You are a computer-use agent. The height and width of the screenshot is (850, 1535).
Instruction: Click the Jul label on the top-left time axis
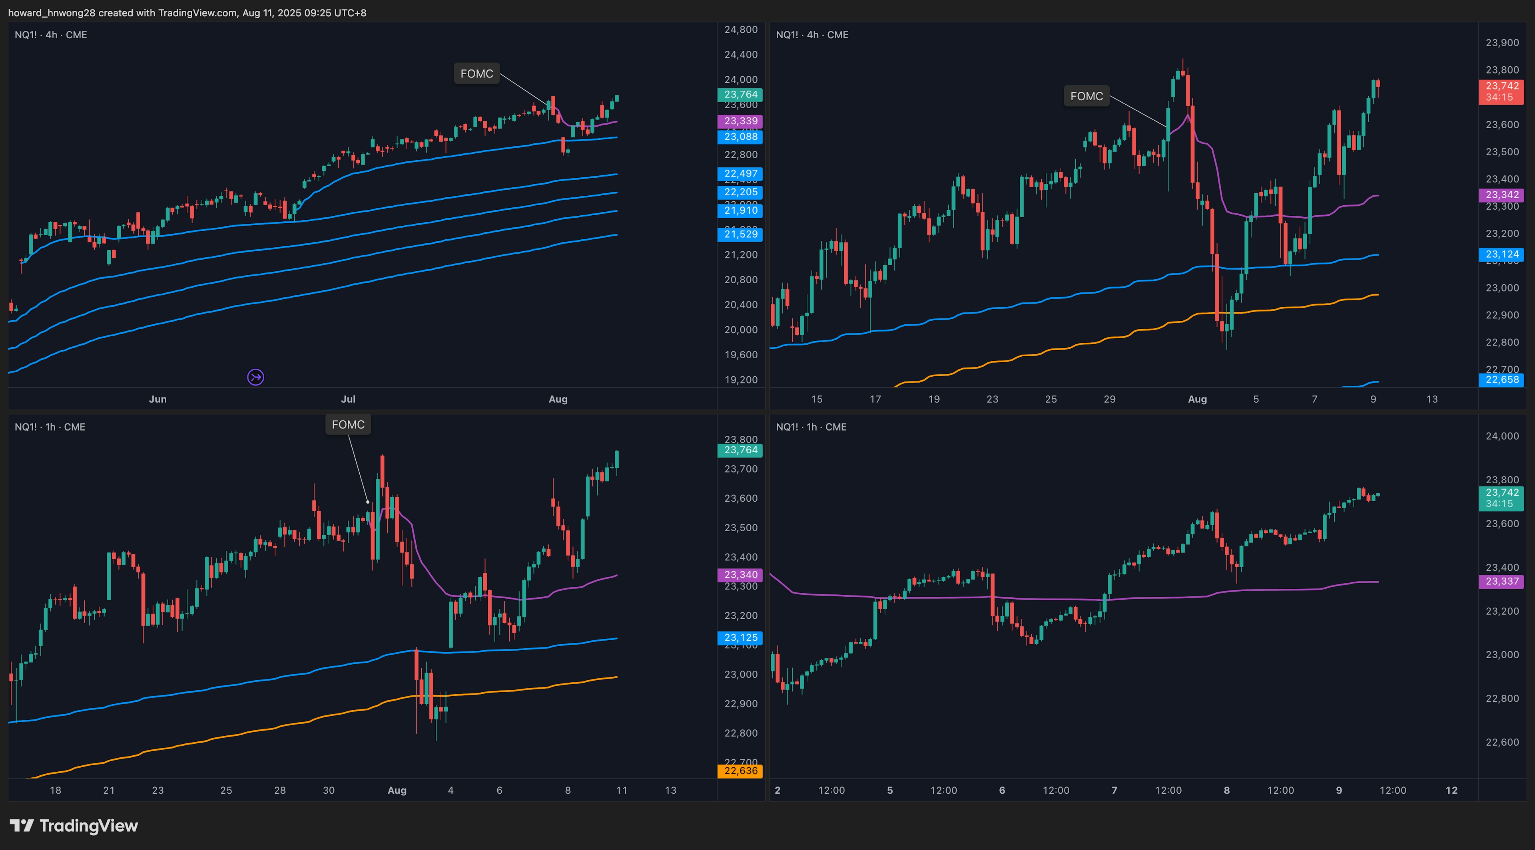pyautogui.click(x=348, y=399)
